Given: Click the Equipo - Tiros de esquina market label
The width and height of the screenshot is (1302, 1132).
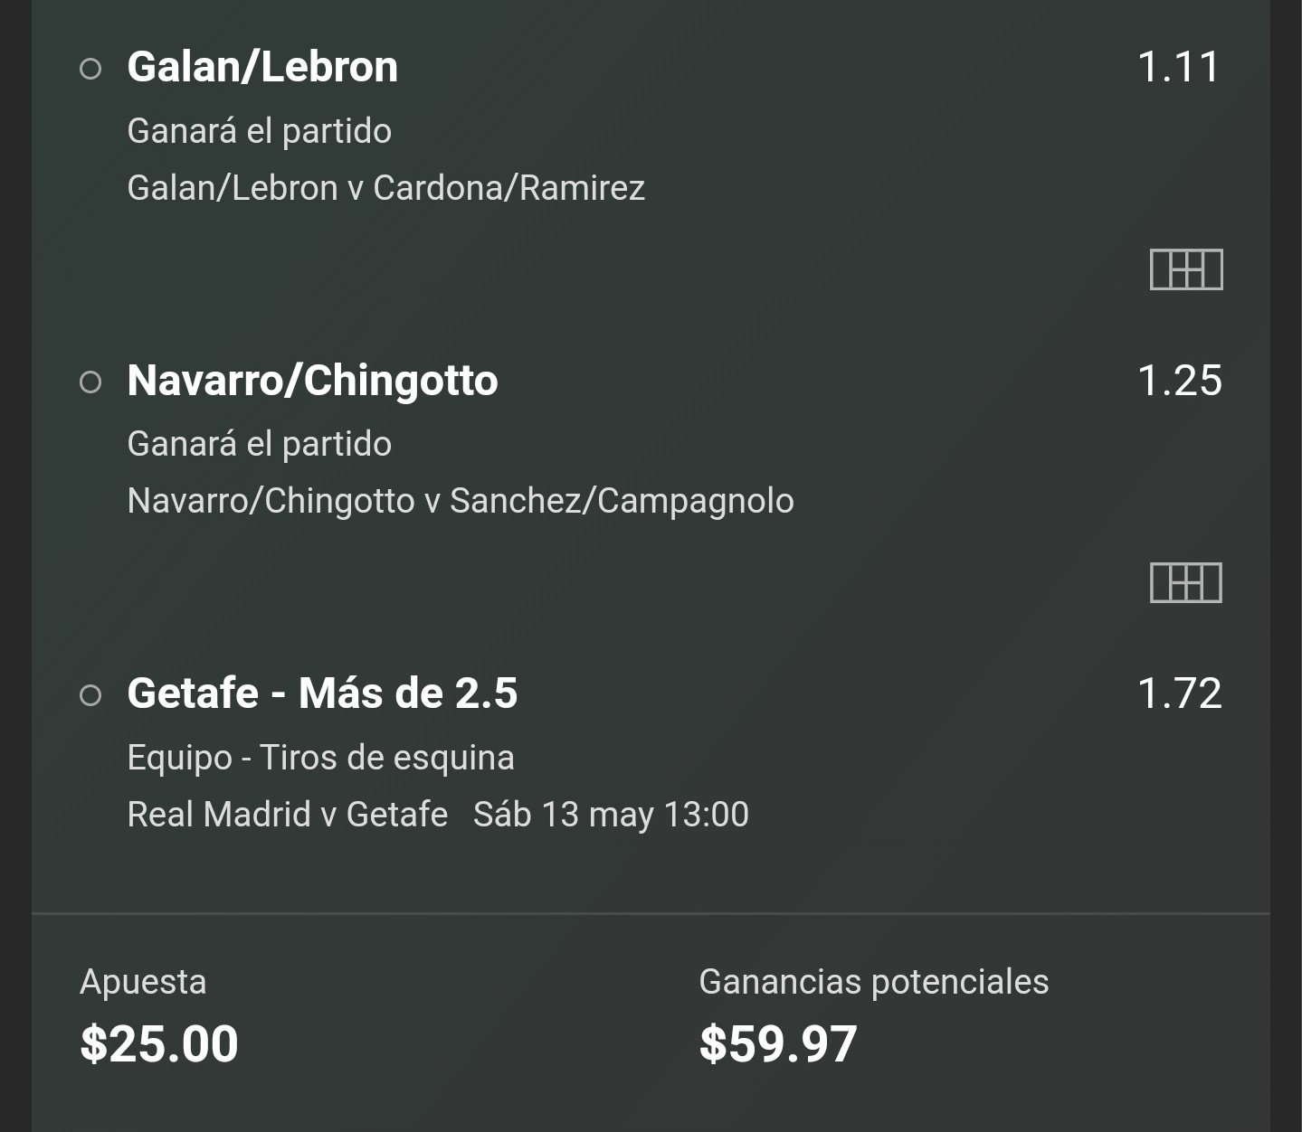Looking at the screenshot, I should 320,758.
